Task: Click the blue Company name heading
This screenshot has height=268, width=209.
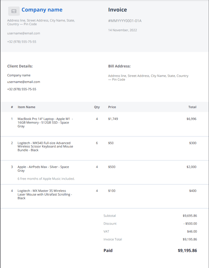Action: pyautogui.click(x=42, y=10)
